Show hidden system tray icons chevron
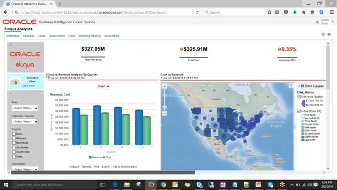This screenshot has width=337, height=190. (x=292, y=185)
